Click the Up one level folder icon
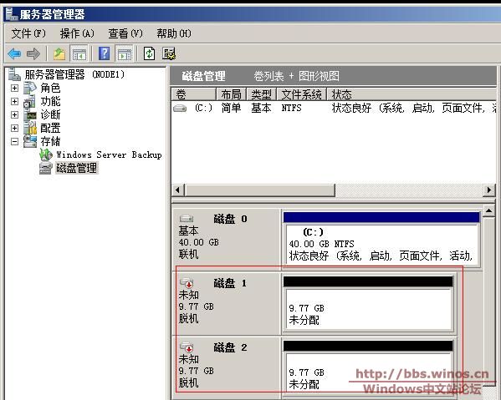This screenshot has width=501, height=400. pyautogui.click(x=59, y=53)
